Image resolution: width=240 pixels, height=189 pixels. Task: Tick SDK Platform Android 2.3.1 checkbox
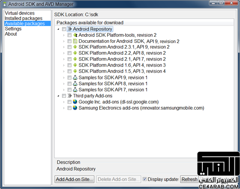point(69,47)
